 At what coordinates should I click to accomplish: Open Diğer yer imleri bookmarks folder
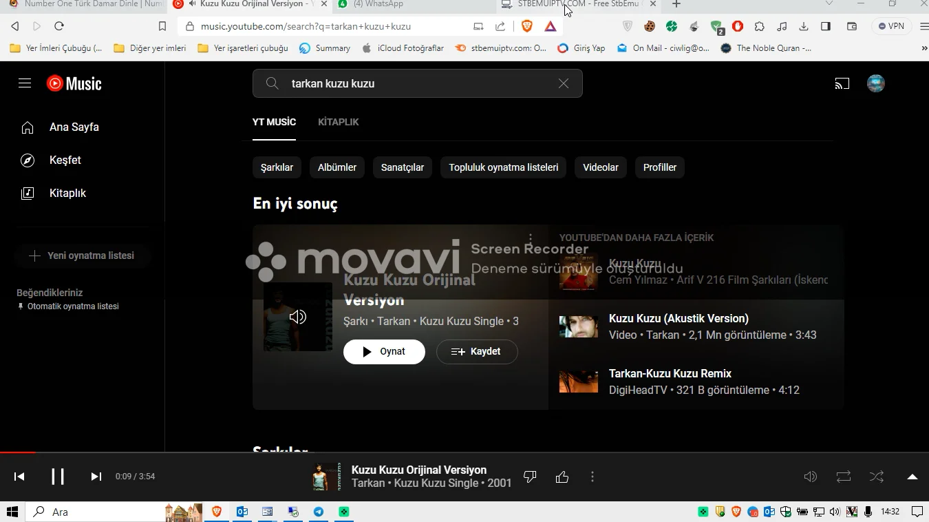pyautogui.click(x=149, y=48)
